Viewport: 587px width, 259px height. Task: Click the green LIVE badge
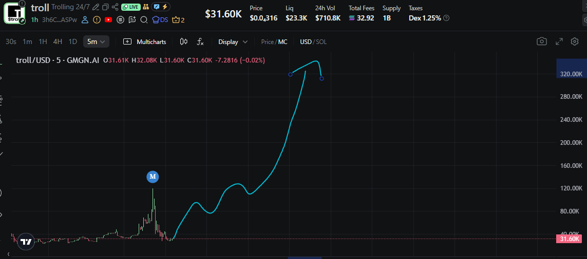click(130, 7)
